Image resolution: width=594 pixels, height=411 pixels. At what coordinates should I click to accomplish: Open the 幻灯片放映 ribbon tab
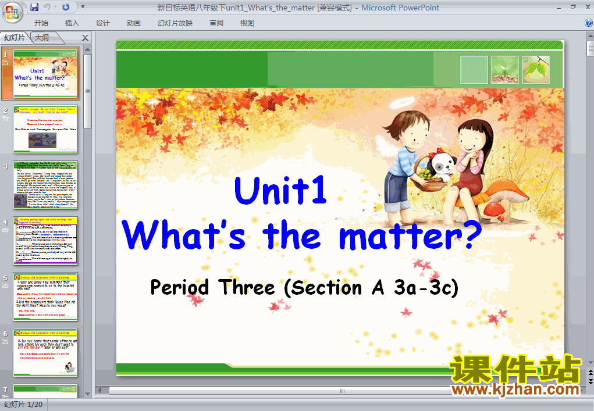tap(175, 23)
